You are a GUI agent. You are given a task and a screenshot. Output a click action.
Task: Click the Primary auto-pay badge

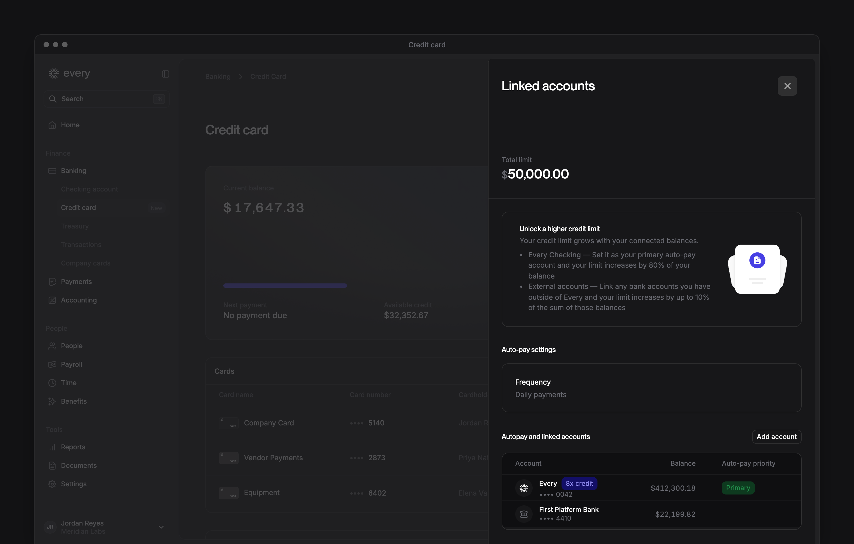(738, 488)
